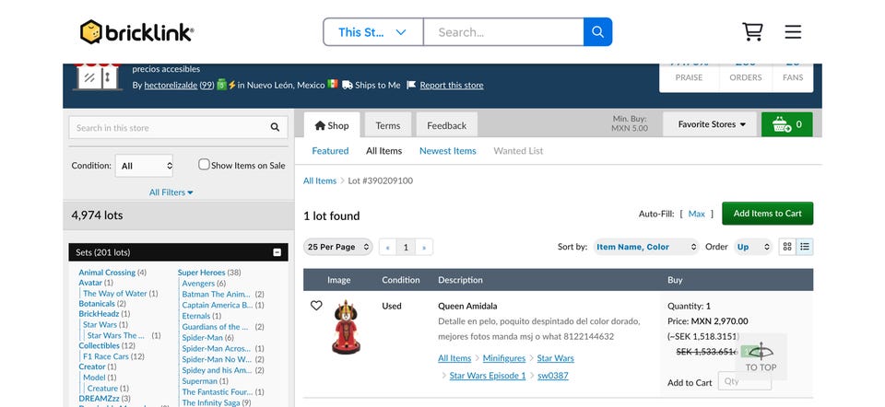Click the Max auto-fill link
The image size is (885, 407).
pos(697,214)
